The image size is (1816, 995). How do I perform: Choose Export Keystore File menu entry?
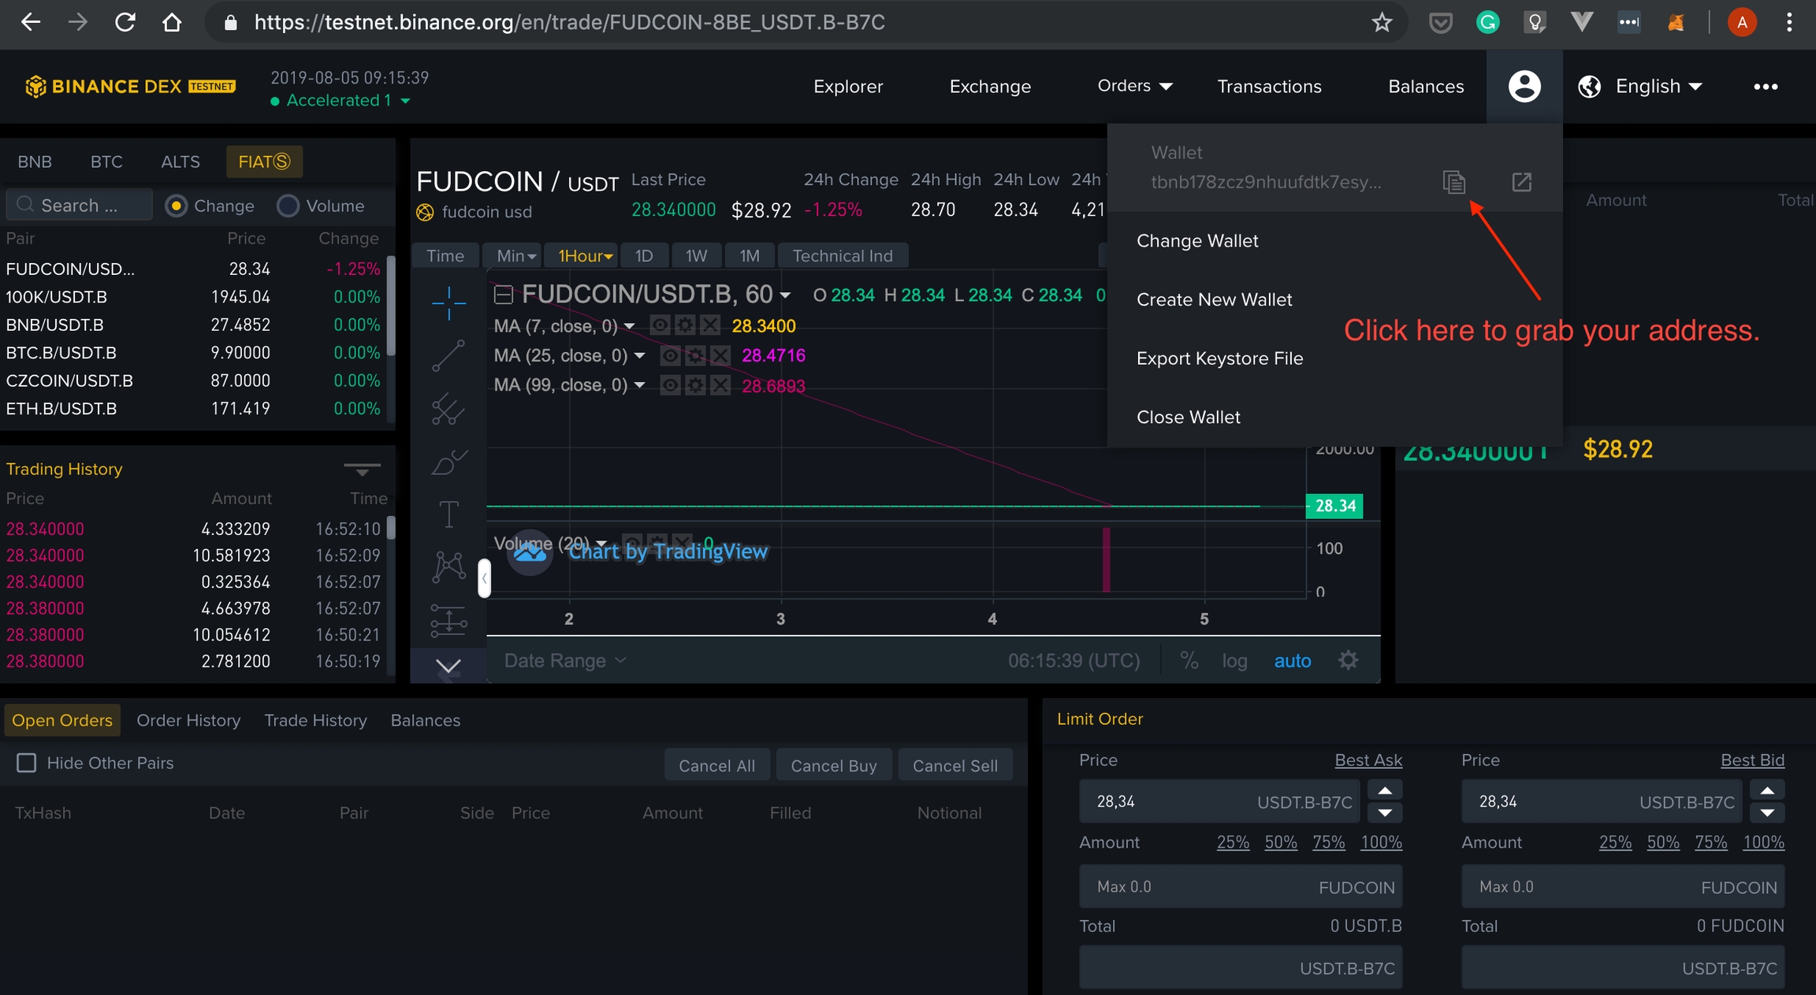tap(1219, 358)
